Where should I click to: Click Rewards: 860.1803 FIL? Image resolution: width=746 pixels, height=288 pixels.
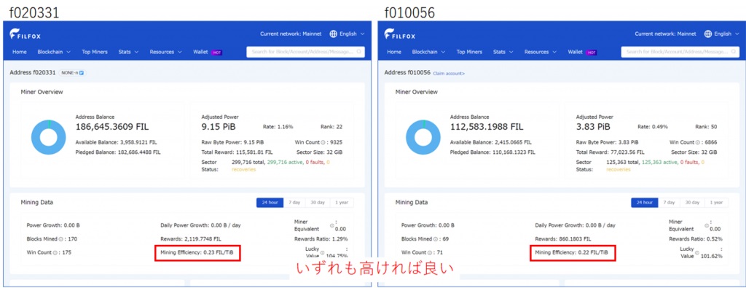click(x=563, y=238)
